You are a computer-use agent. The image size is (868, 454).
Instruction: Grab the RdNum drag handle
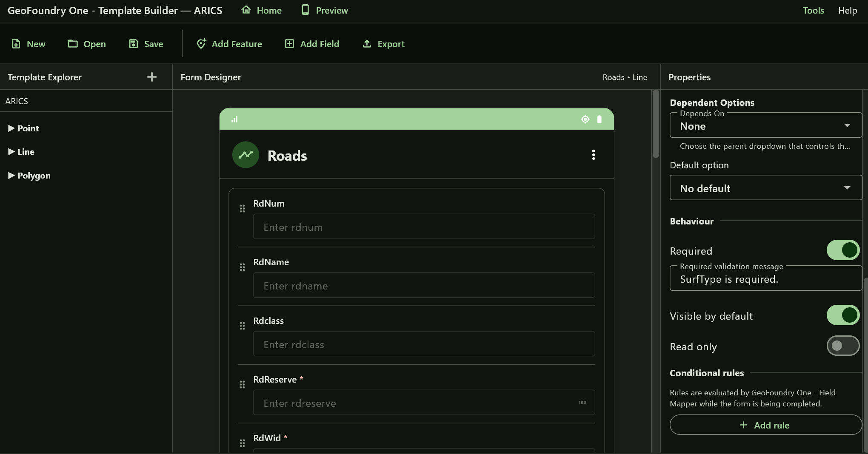(x=242, y=208)
